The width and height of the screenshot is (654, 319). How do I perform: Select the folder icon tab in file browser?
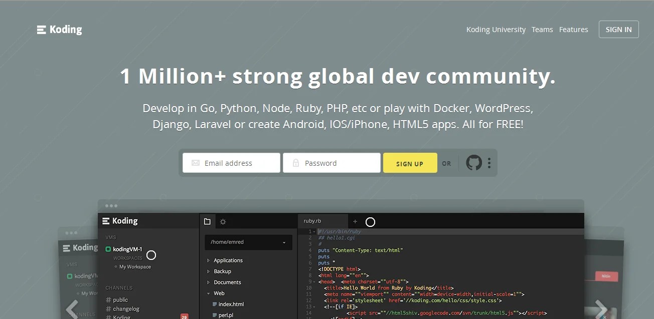(x=208, y=221)
